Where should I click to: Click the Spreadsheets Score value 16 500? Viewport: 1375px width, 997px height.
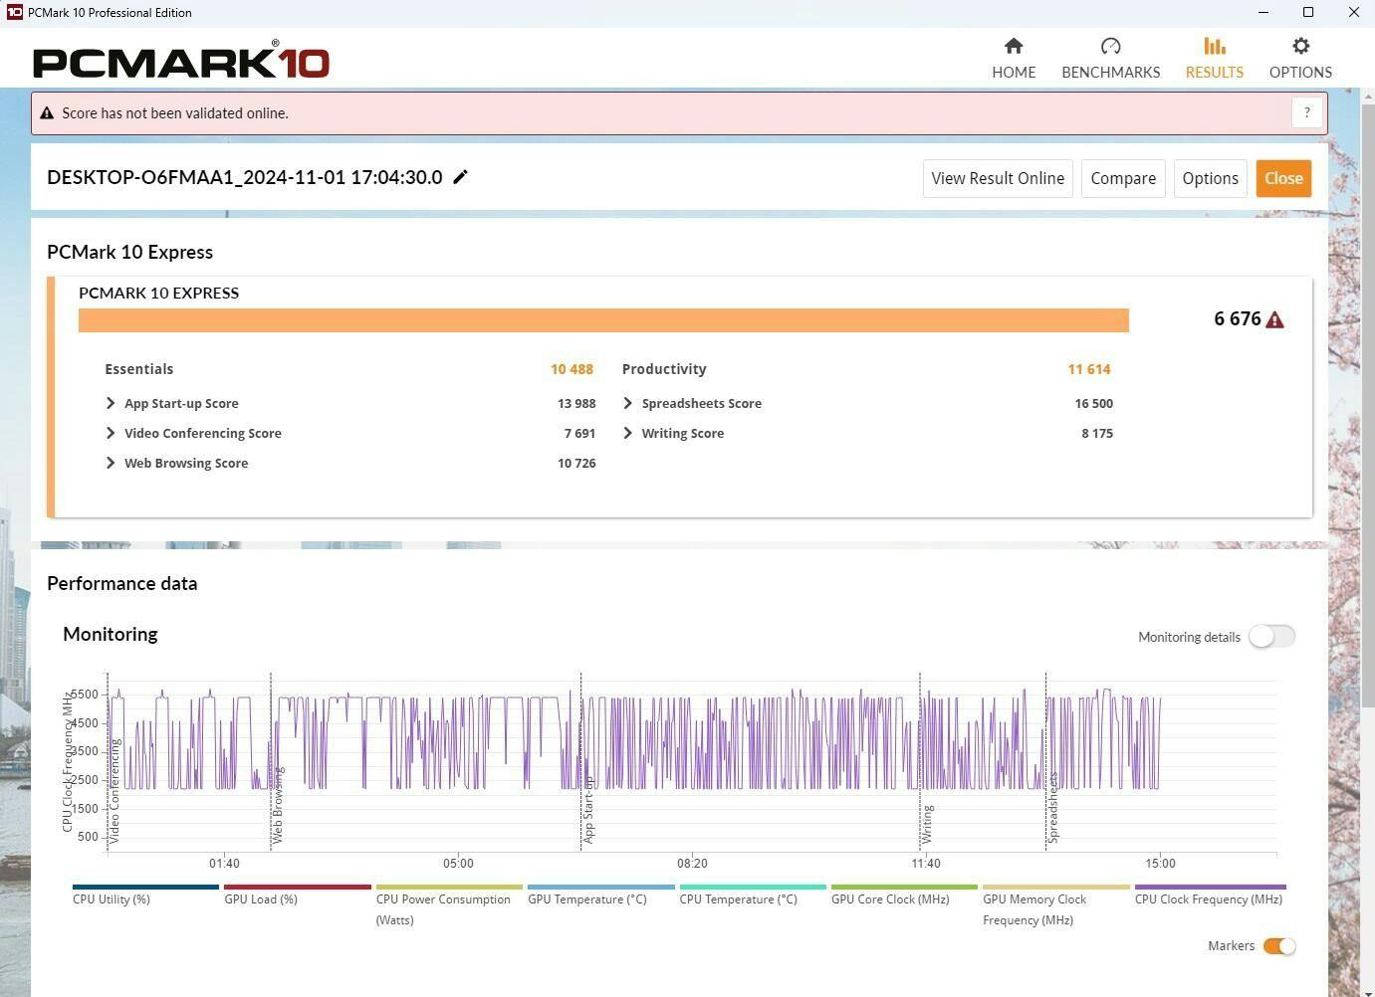pyautogui.click(x=1093, y=403)
